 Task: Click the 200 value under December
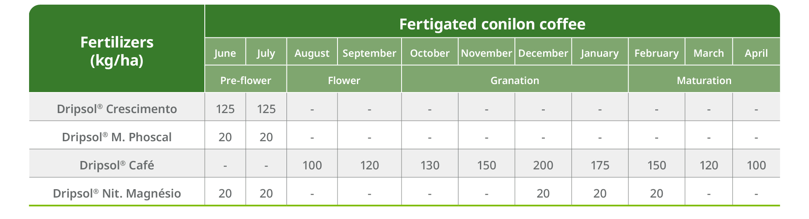543,165
